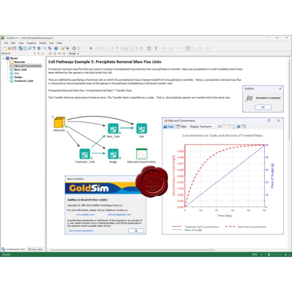Click the green graphics pane toolbar icon

tap(188, 48)
